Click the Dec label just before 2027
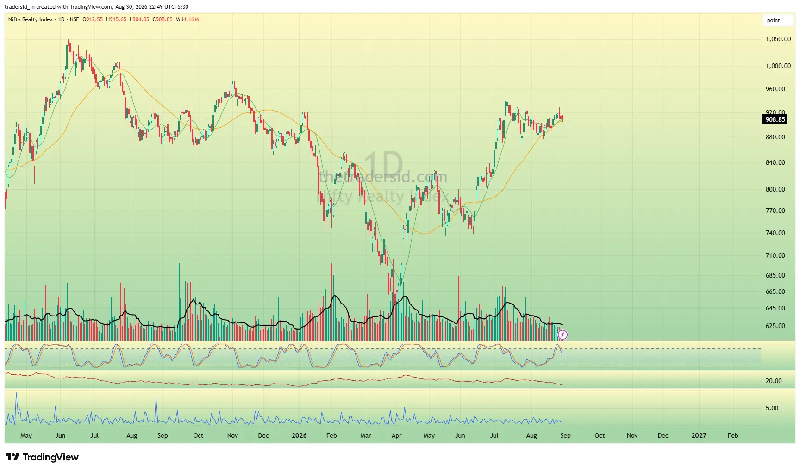Image resolution: width=800 pixels, height=471 pixels. [663, 435]
